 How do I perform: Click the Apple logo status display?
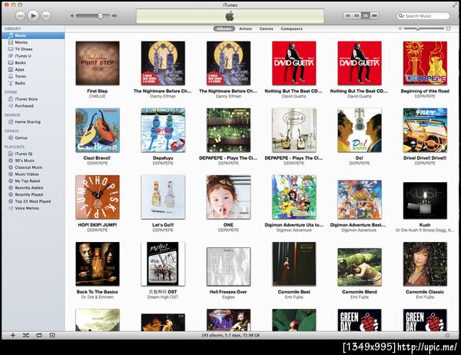pyautogui.click(x=230, y=16)
